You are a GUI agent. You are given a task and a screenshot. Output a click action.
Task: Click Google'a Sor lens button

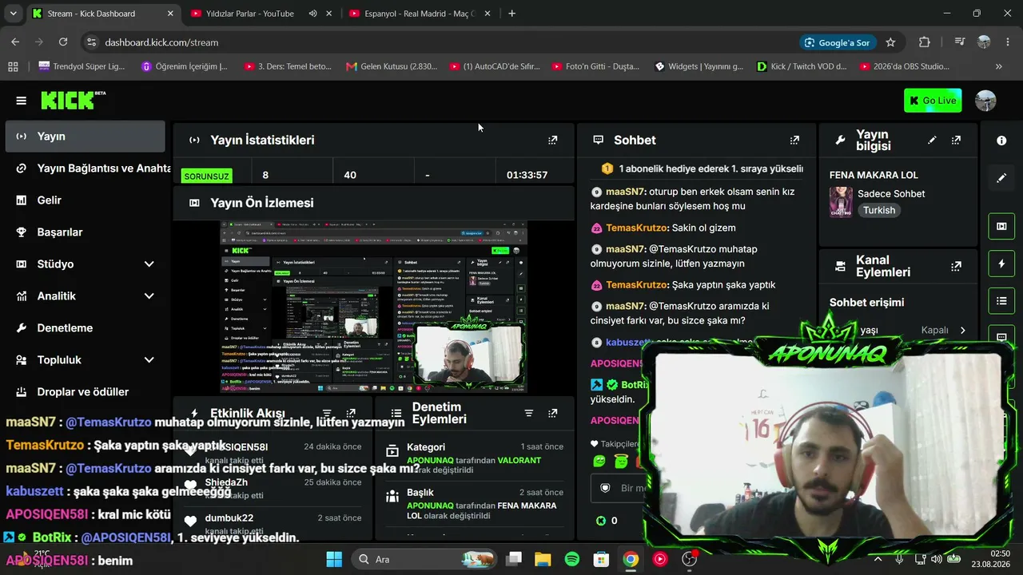[x=837, y=42]
